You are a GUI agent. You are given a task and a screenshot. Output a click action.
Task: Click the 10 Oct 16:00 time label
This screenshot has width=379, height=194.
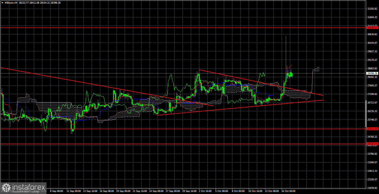tap(255, 191)
